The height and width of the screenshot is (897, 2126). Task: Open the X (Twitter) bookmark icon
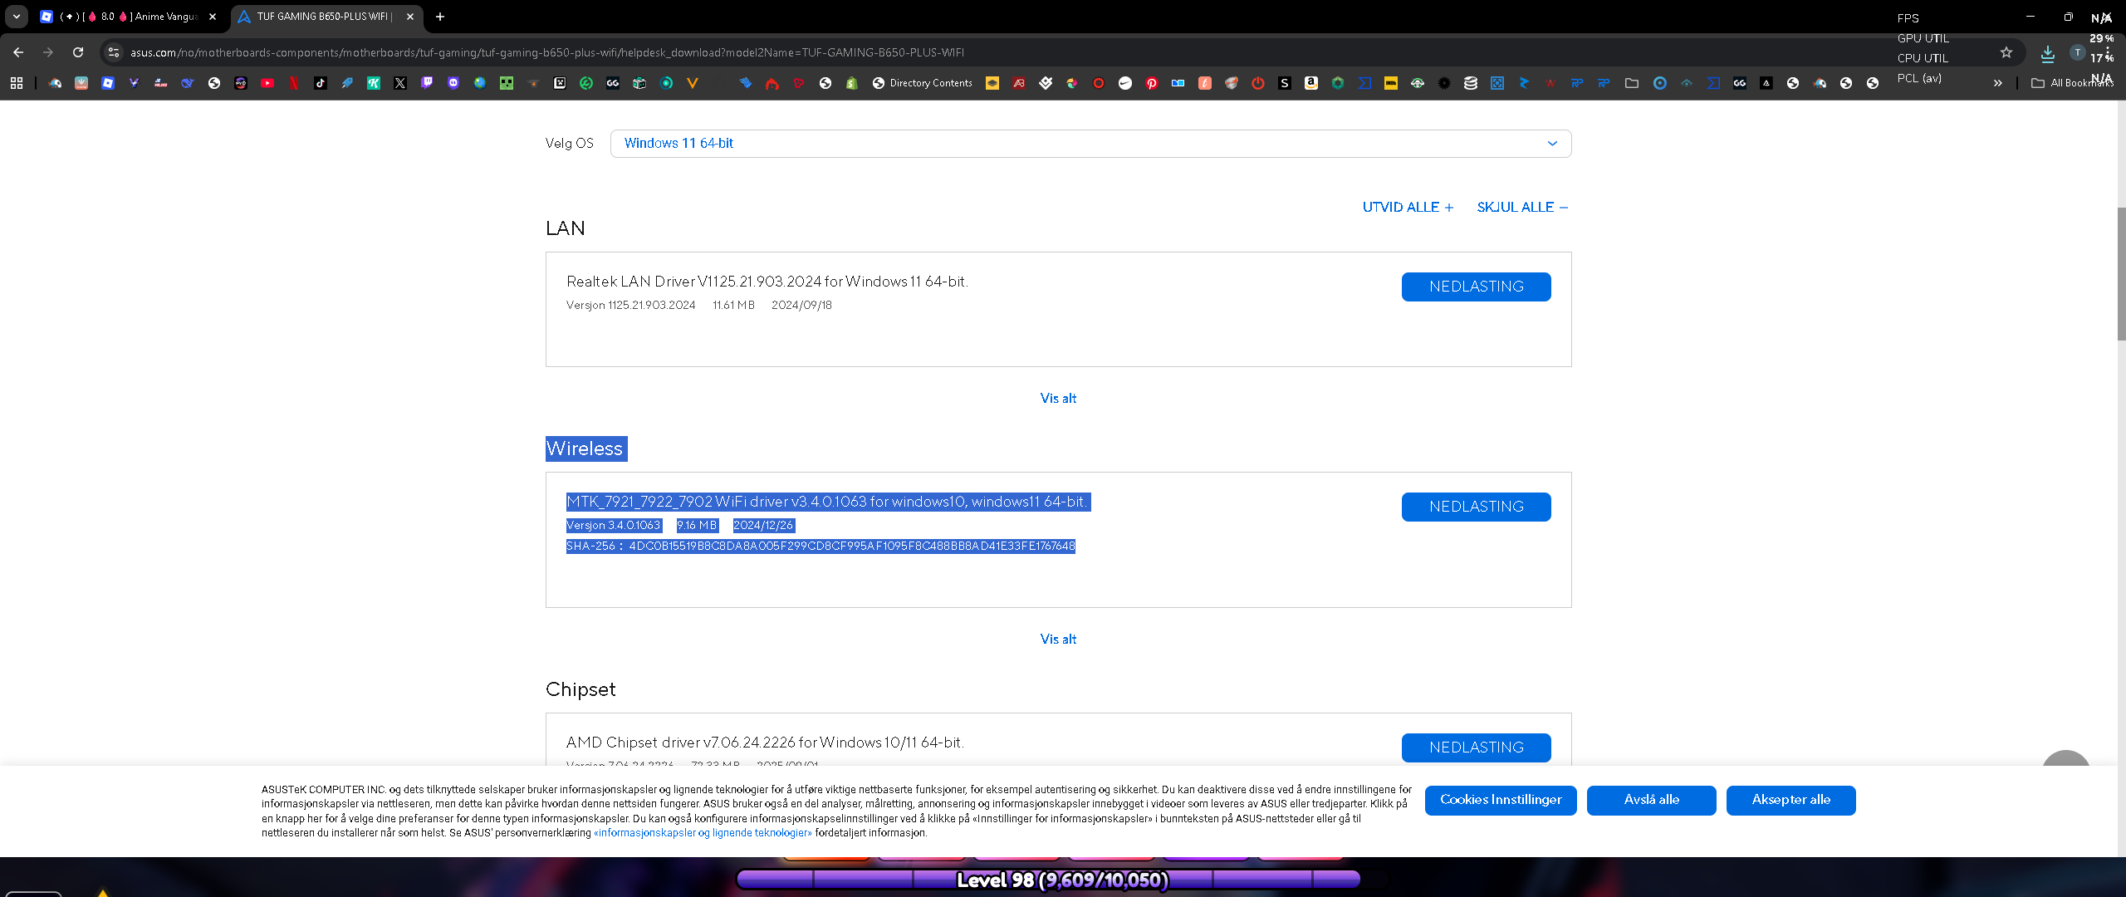400,83
